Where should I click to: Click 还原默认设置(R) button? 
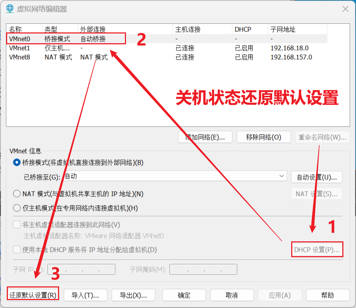pyautogui.click(x=33, y=295)
